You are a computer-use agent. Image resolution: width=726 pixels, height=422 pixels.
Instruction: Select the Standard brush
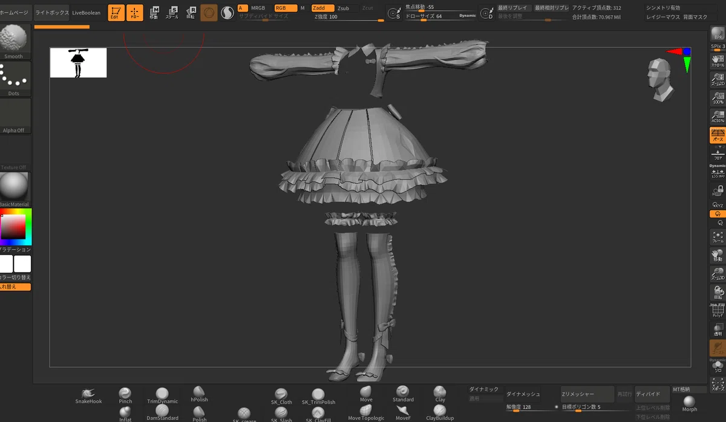(x=403, y=394)
